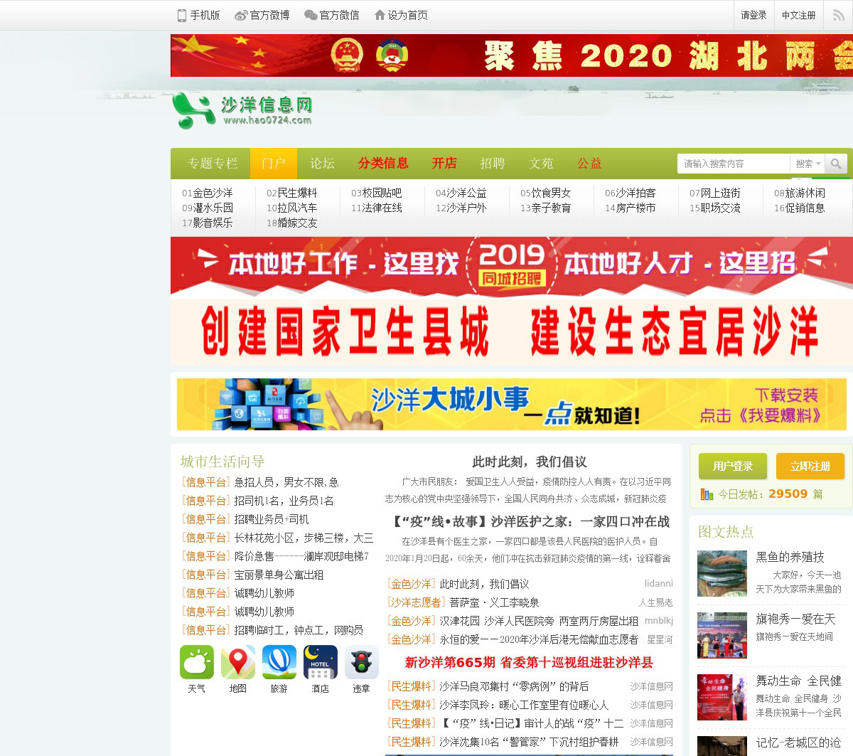The height and width of the screenshot is (756, 853).
Task: Open the 开店 nav tab
Action: (x=444, y=164)
